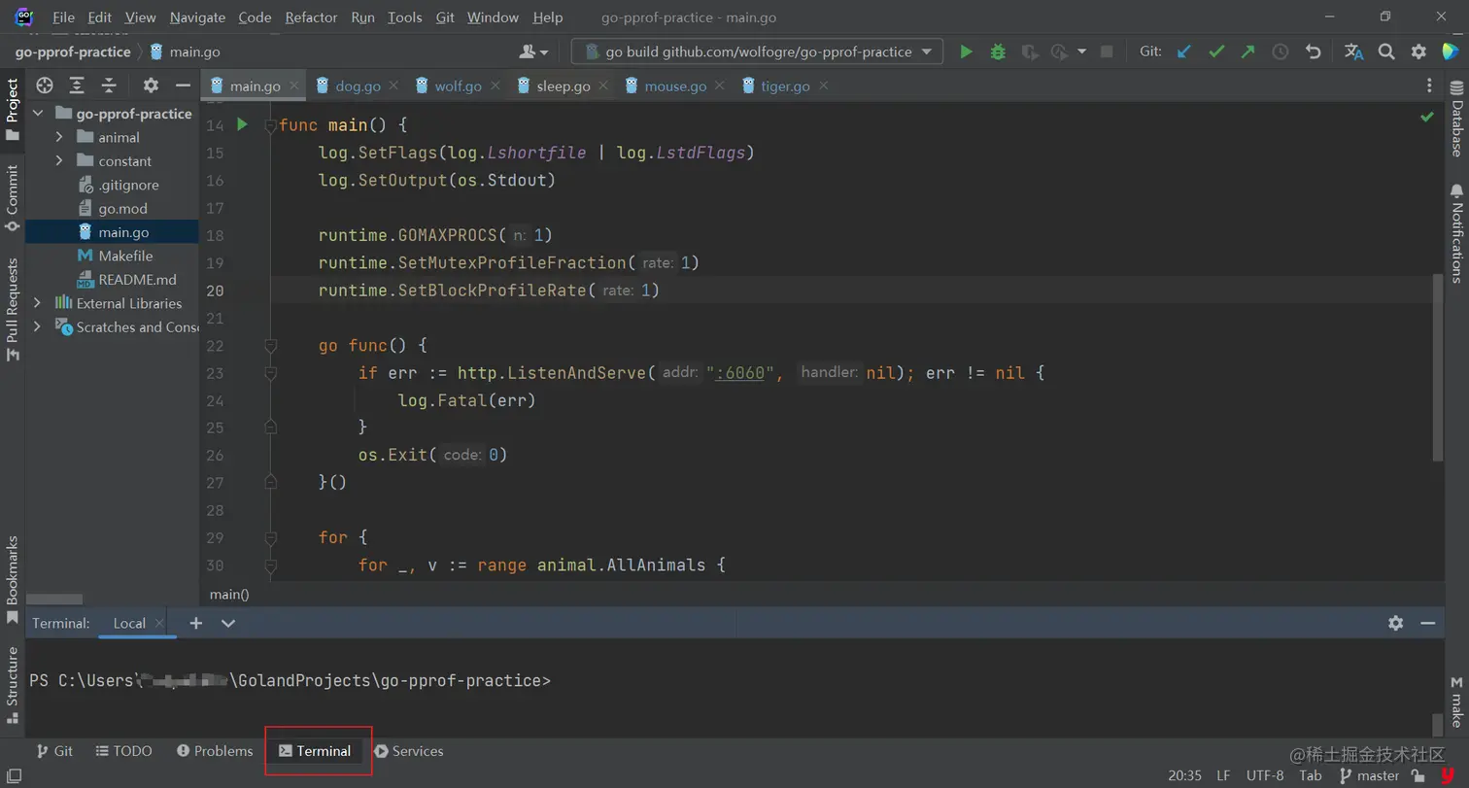The image size is (1469, 788).
Task: Open the Problems tool window
Action: (x=215, y=751)
